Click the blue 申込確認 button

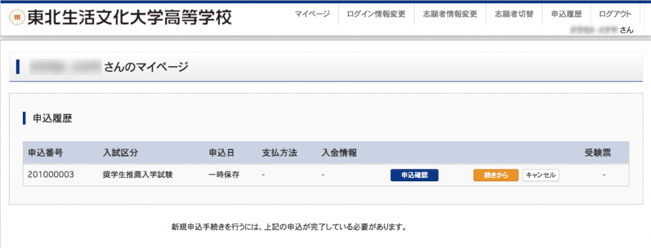(x=415, y=176)
